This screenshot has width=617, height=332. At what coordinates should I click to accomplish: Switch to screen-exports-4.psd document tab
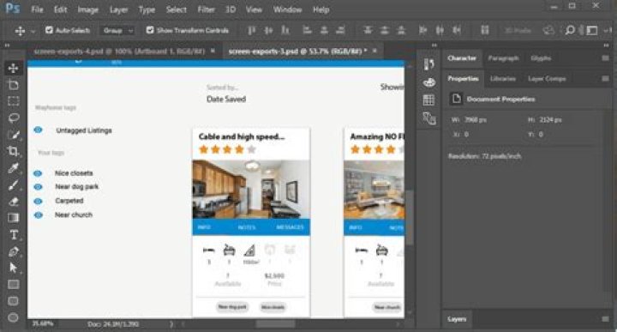119,51
